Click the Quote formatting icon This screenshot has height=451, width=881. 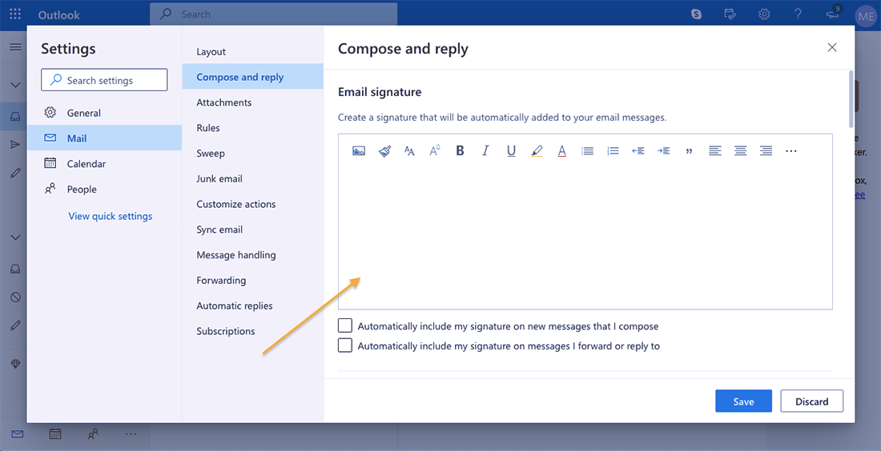tap(689, 151)
